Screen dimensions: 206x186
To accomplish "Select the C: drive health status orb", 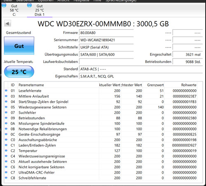I will [4, 5].
